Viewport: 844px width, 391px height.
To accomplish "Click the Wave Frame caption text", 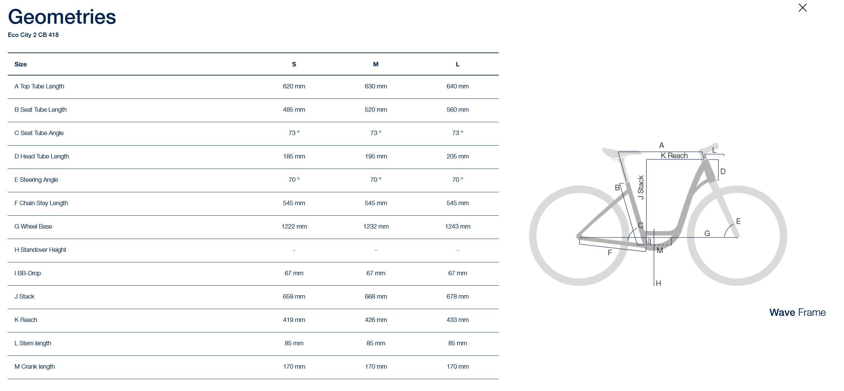I will point(797,312).
